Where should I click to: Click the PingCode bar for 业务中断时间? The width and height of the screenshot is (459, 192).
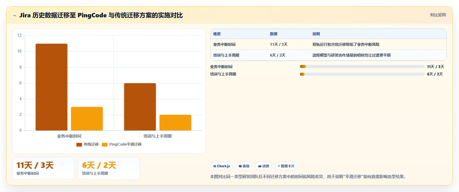point(87,119)
